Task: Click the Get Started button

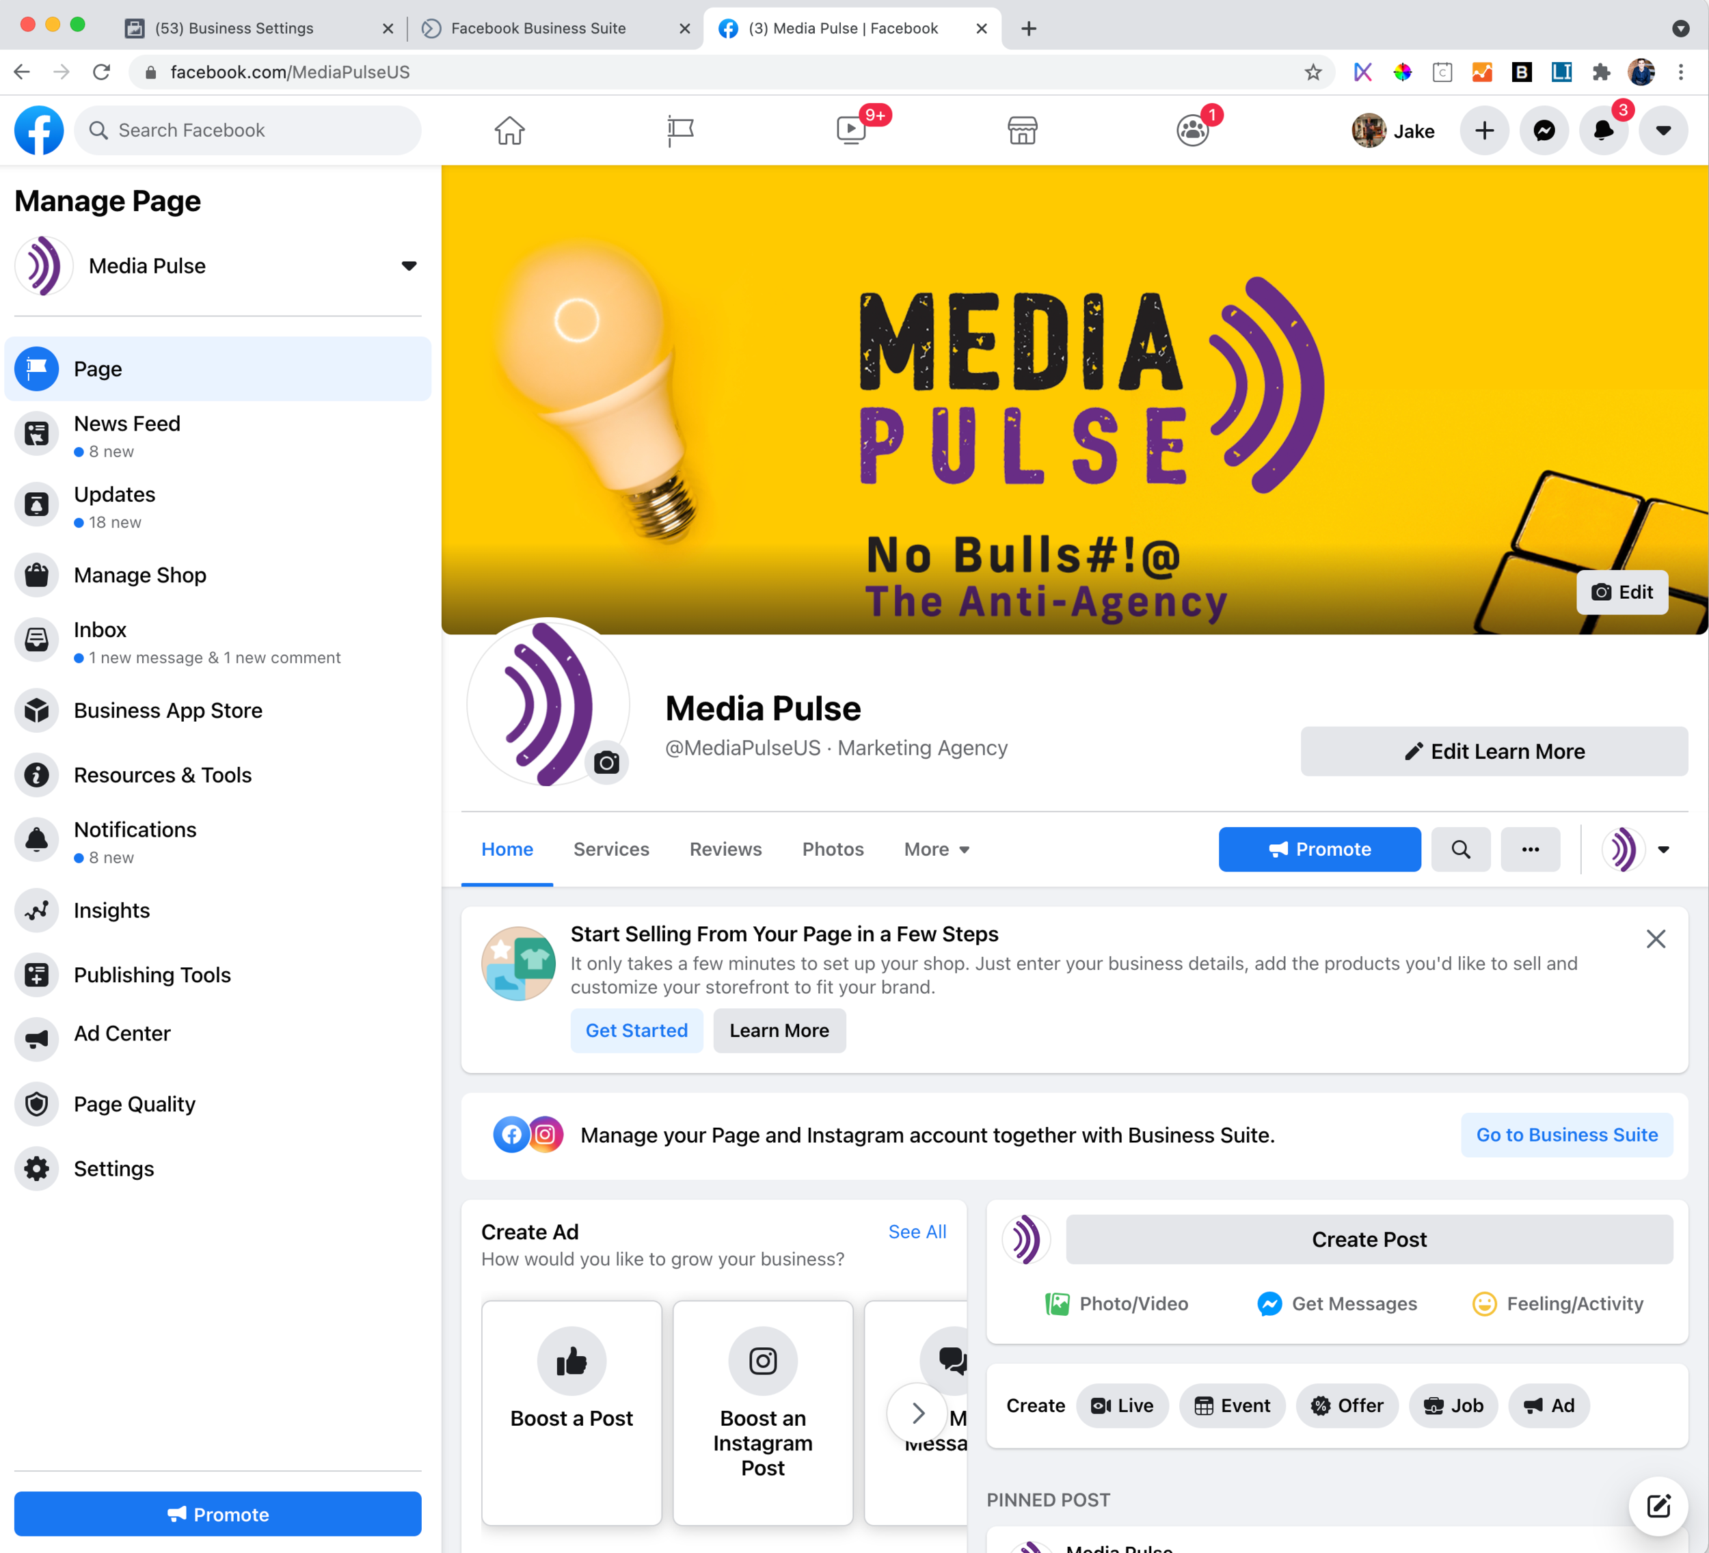Action: click(637, 1029)
